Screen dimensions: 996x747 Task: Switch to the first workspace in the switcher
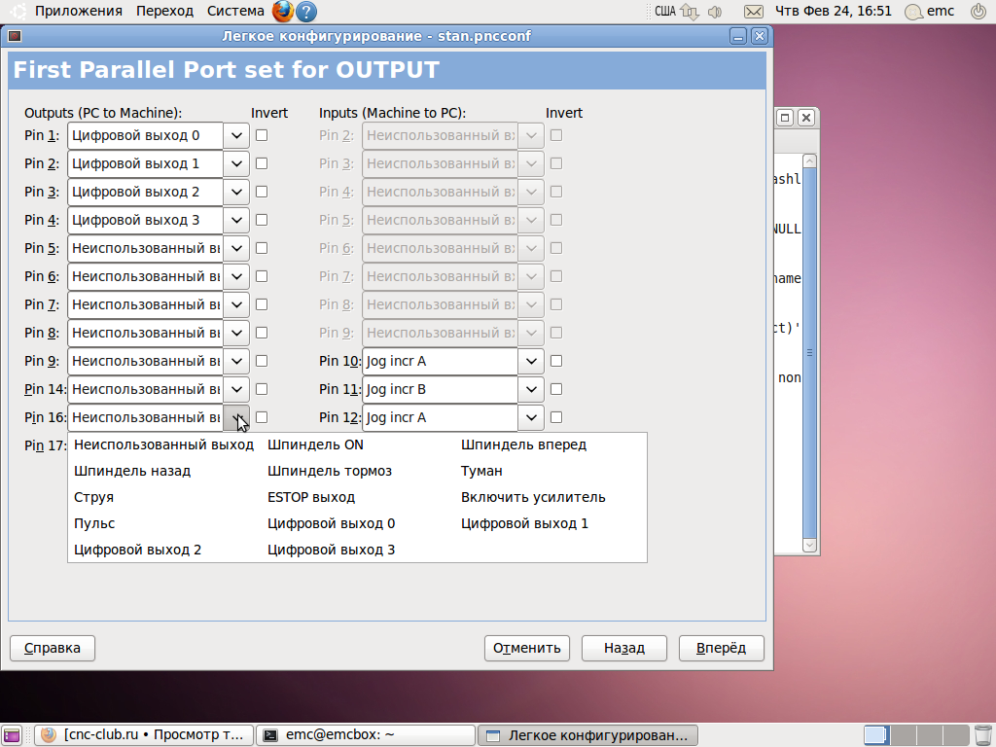[875, 735]
